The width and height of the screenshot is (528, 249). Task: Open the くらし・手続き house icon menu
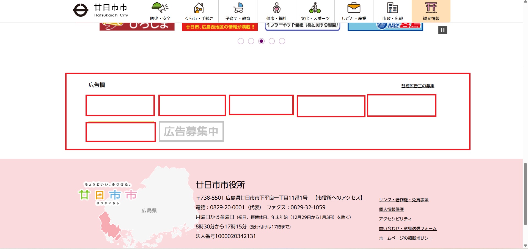199,11
